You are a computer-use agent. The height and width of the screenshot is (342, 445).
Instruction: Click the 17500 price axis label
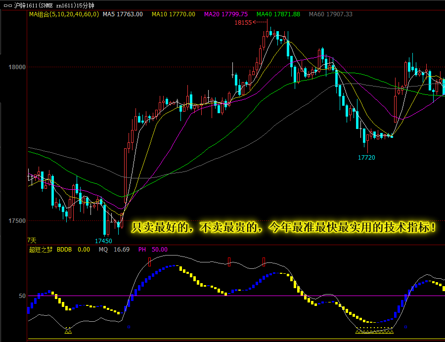(17, 221)
